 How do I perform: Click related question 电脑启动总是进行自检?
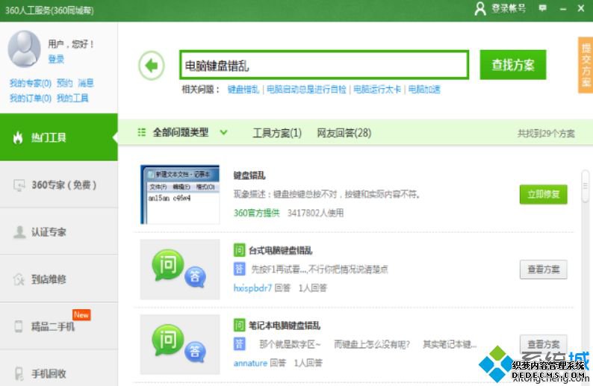306,90
